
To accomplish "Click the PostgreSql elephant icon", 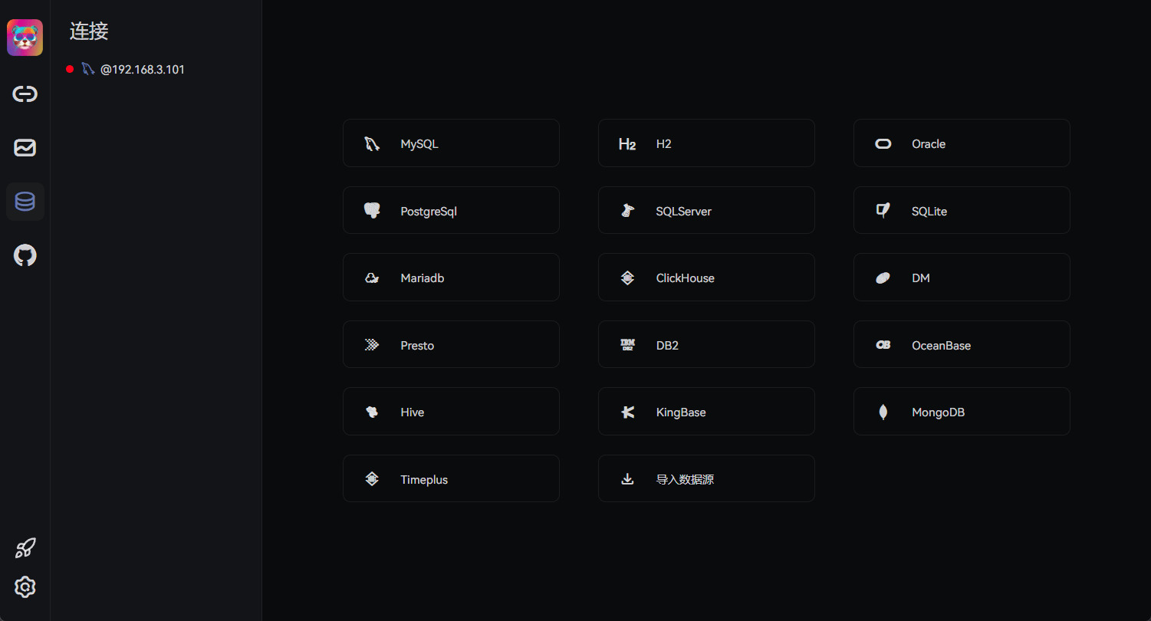I will pos(372,211).
